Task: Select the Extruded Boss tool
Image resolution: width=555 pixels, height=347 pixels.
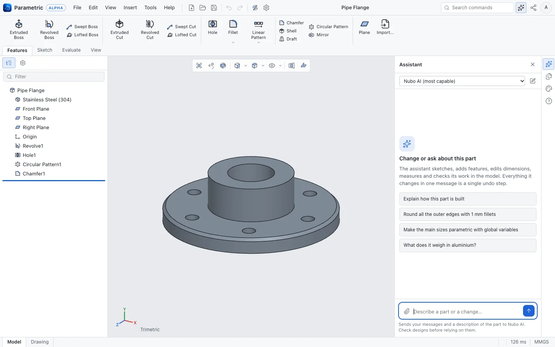Action: coord(19,29)
